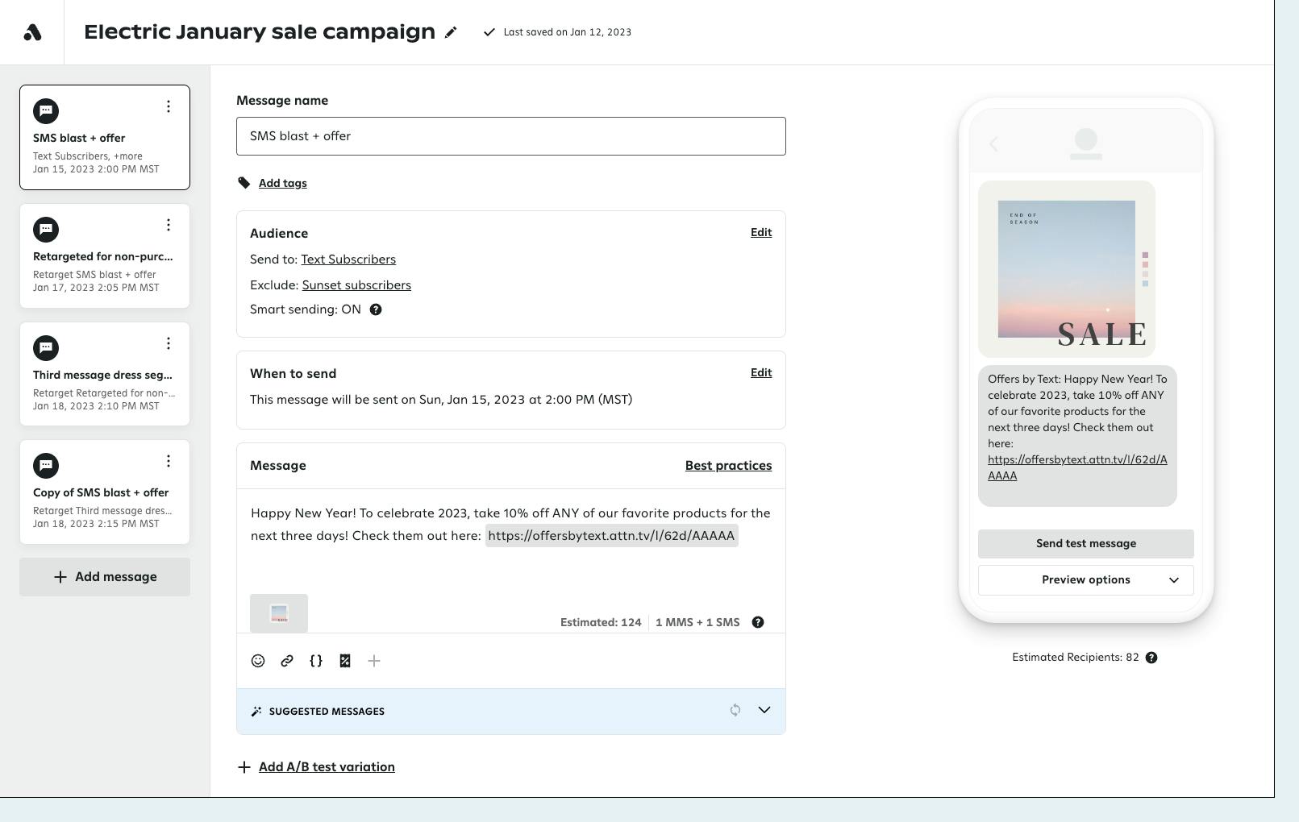Open options menu for SMS blast + offer
Image resolution: width=1299 pixels, height=822 pixels.
tap(168, 106)
